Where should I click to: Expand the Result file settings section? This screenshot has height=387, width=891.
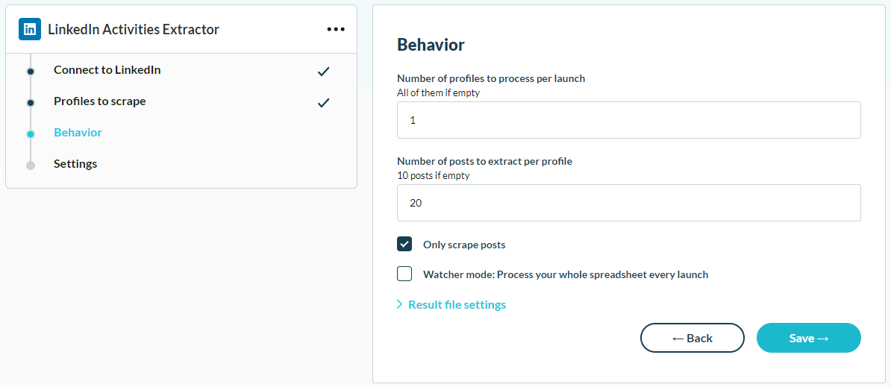pyautogui.click(x=457, y=305)
